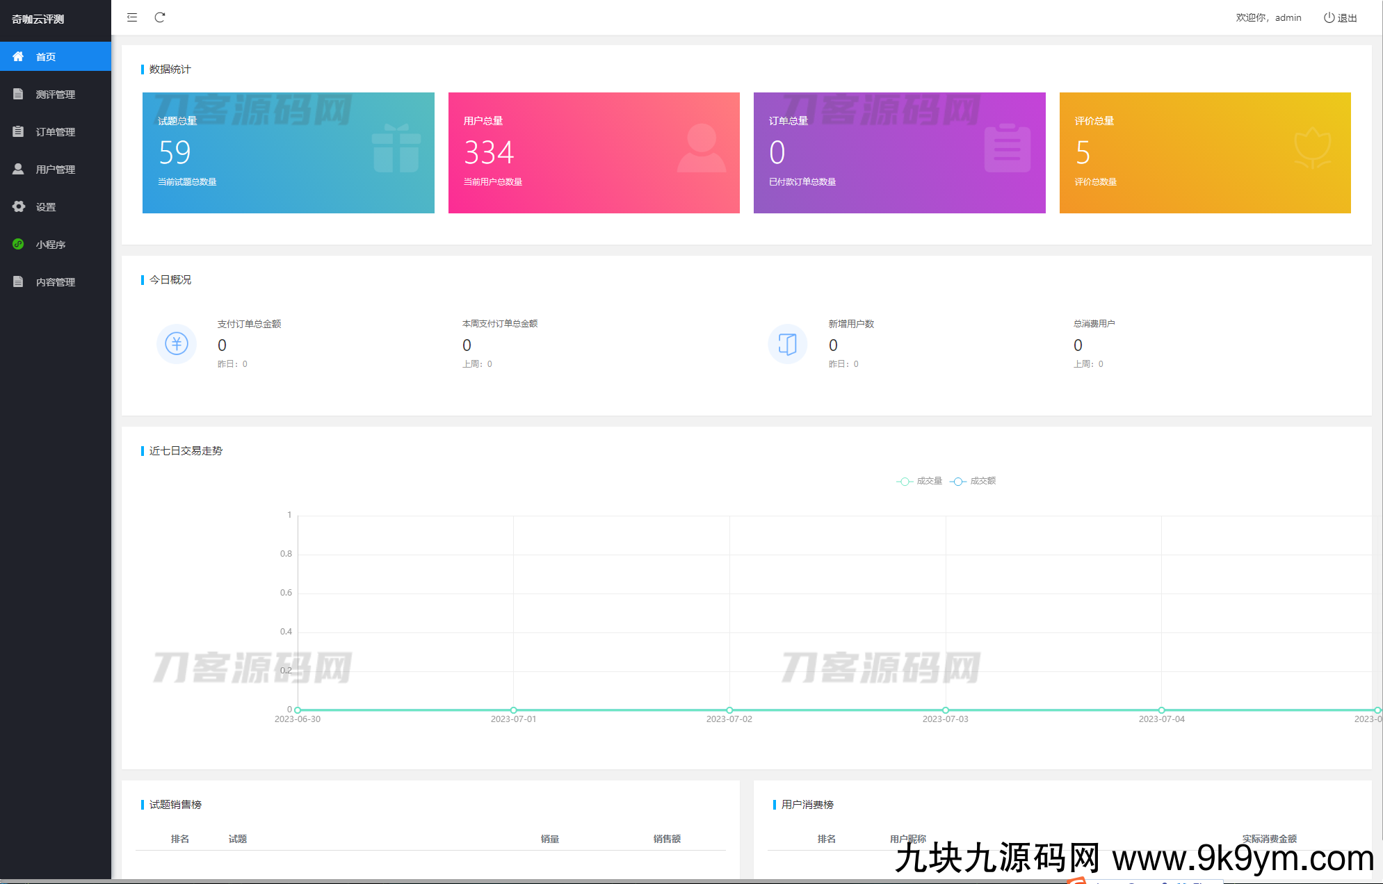The image size is (1383, 884).
Task: Expand 订单管理 sidebar menu
Action: (x=56, y=132)
